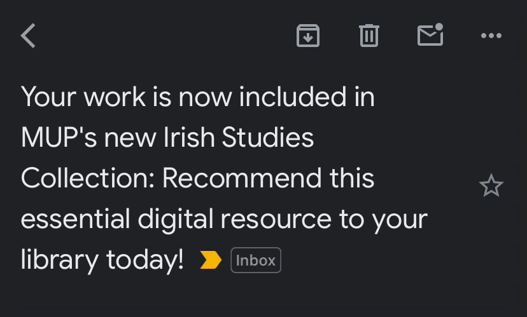Tap the Inbox label chip
This screenshot has width=527, height=317.
tap(256, 260)
